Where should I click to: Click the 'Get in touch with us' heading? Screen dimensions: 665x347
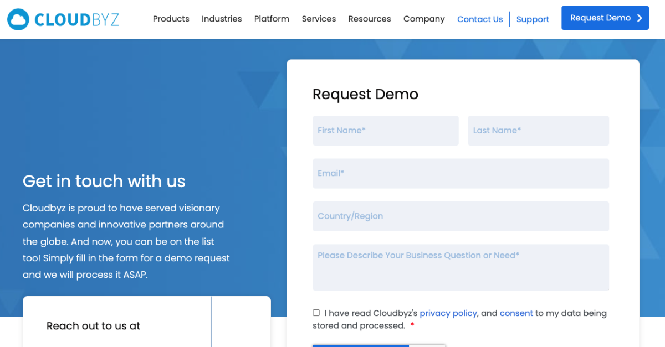[104, 181]
